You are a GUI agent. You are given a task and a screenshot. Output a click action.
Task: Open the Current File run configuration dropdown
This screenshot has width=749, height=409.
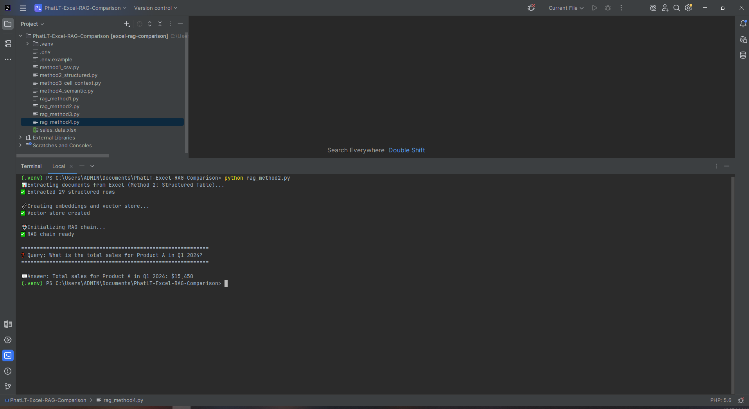click(x=566, y=8)
